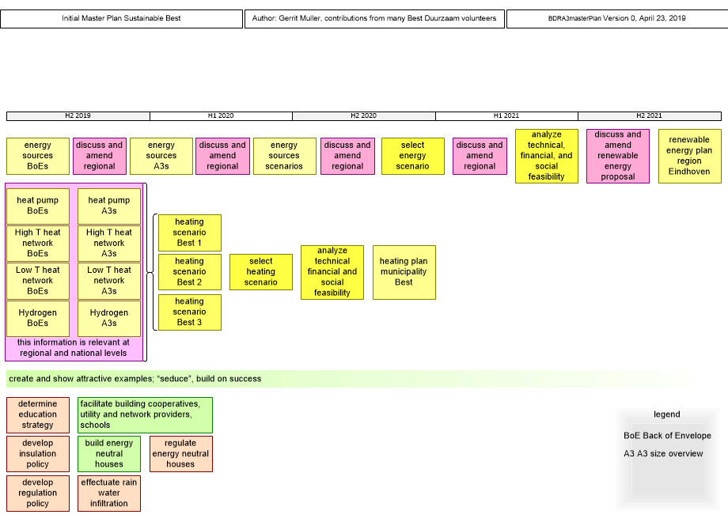Click 'A3 A3 size overview' legend entry
728x522 pixels.
point(663,454)
